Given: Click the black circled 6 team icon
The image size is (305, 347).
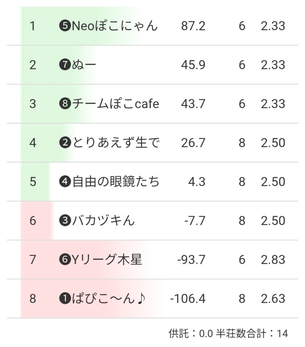Looking at the screenshot, I should 64,260.
